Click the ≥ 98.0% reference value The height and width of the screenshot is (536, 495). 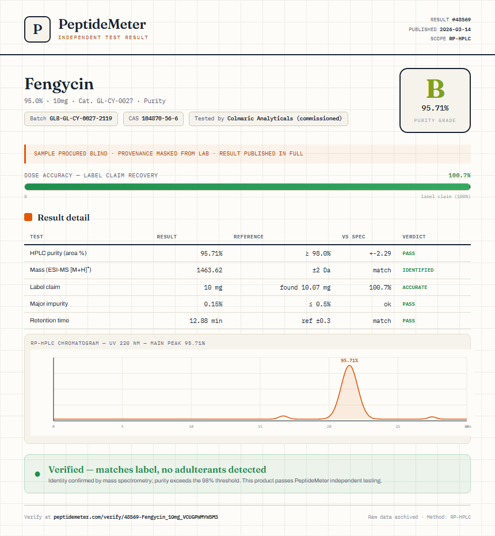click(x=318, y=253)
